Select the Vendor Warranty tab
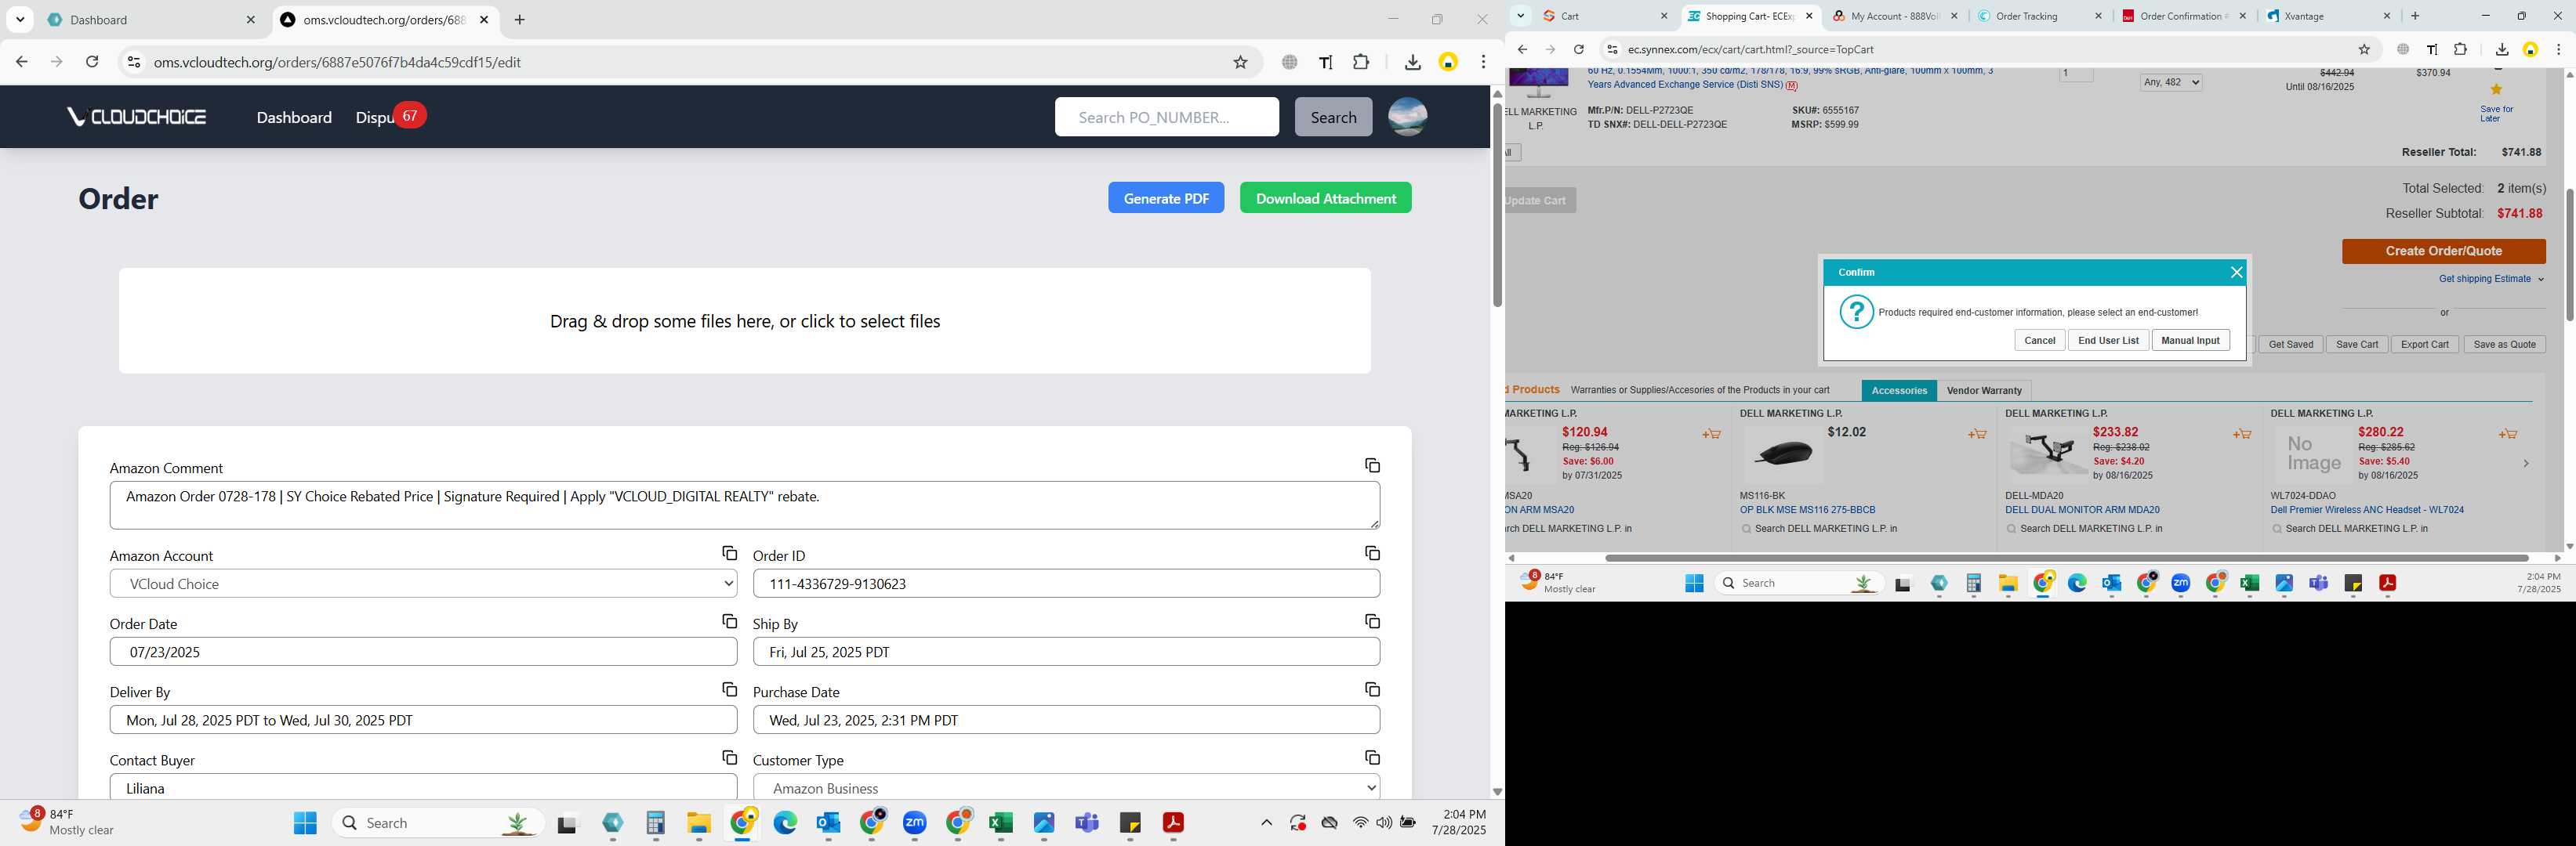2576x846 pixels. point(1984,391)
